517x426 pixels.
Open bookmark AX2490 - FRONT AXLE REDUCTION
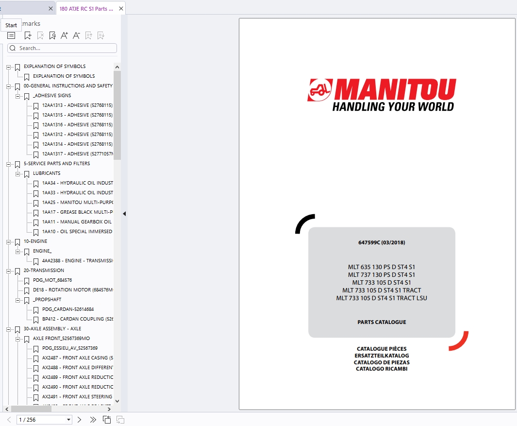click(x=77, y=387)
